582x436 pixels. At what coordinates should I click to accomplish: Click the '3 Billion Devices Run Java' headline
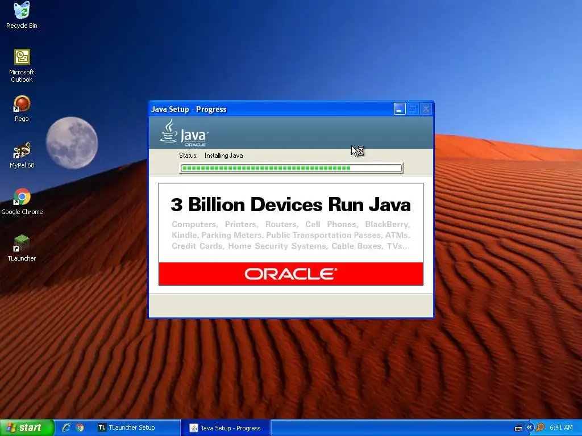(290, 204)
